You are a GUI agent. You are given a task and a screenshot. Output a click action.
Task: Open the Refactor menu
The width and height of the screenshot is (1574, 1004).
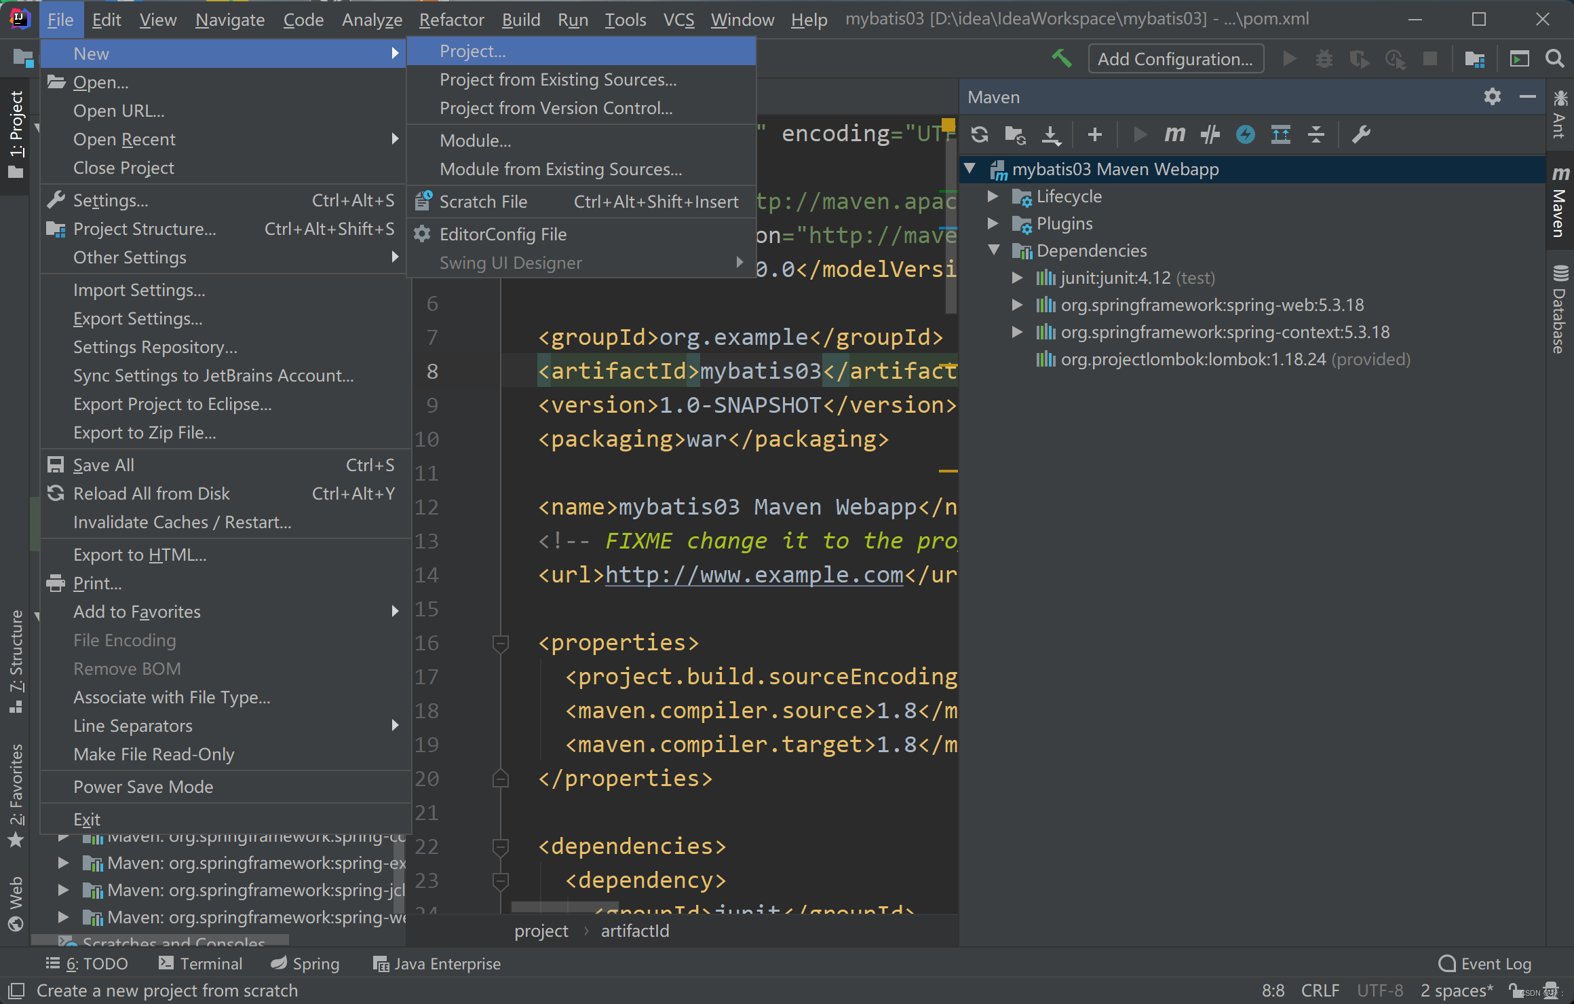[x=451, y=20]
